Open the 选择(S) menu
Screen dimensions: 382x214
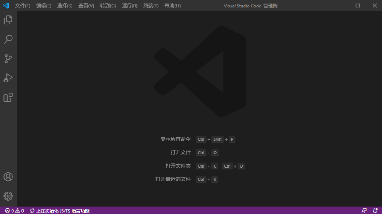pyautogui.click(x=65, y=6)
